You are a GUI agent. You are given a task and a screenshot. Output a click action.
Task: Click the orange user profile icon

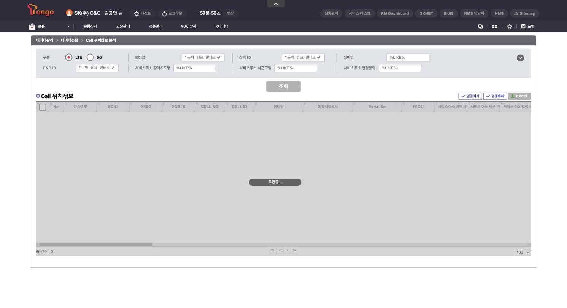click(69, 13)
